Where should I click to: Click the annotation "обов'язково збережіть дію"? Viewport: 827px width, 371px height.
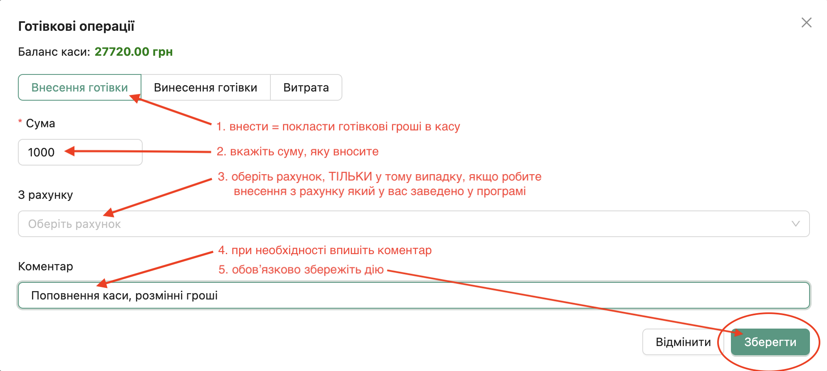click(301, 270)
